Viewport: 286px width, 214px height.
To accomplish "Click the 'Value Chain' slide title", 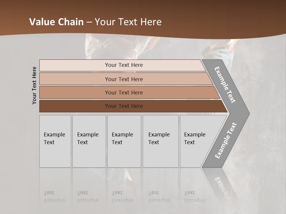I will pos(56,22).
